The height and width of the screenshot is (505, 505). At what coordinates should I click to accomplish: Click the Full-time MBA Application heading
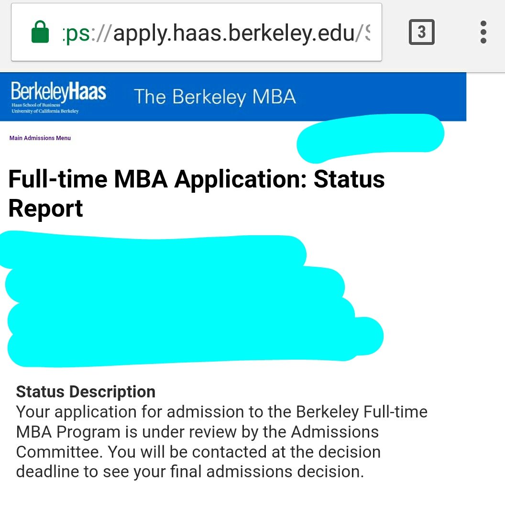tap(196, 180)
